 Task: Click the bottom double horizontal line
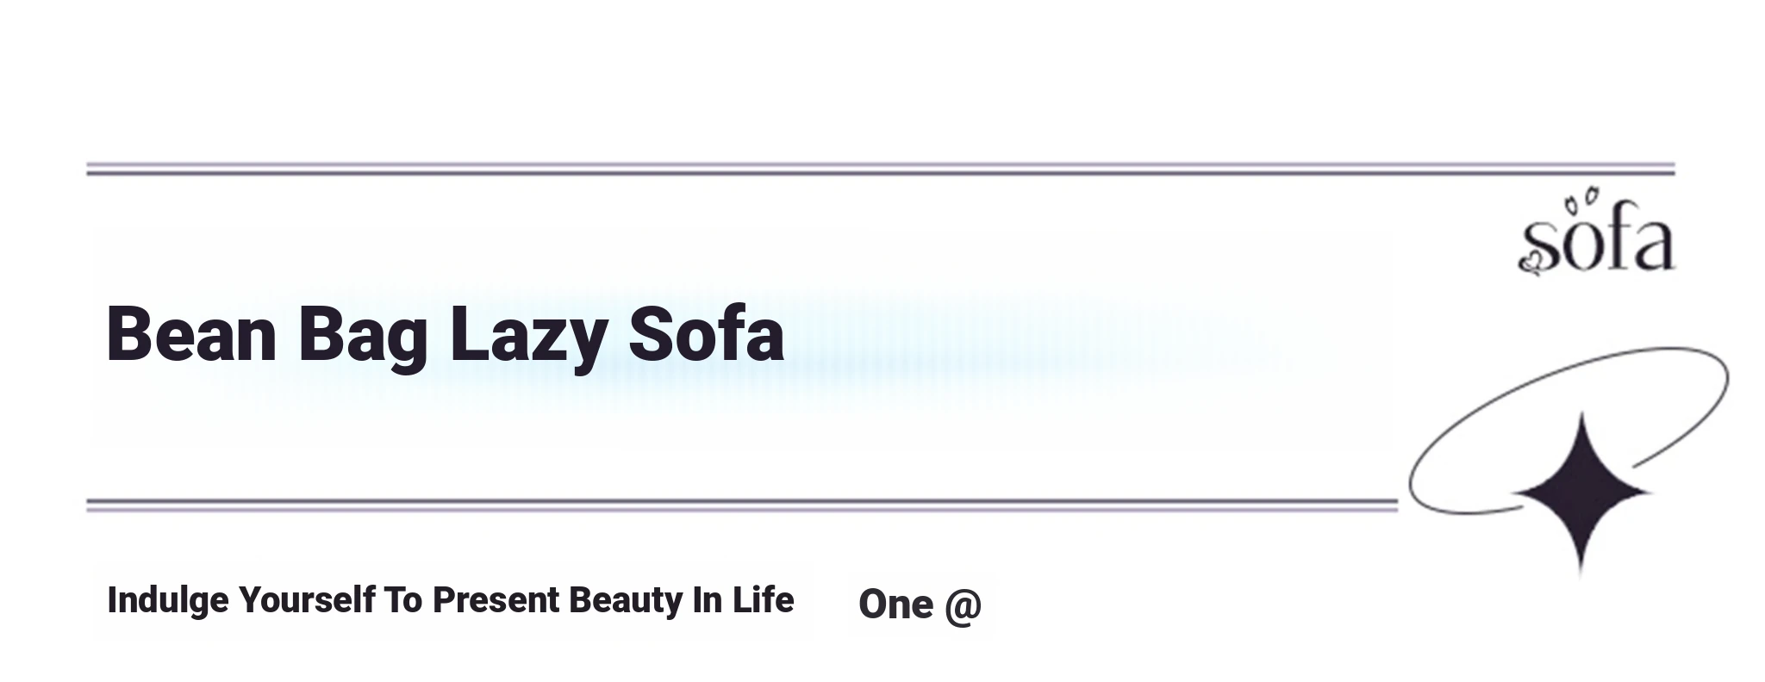[742, 505]
